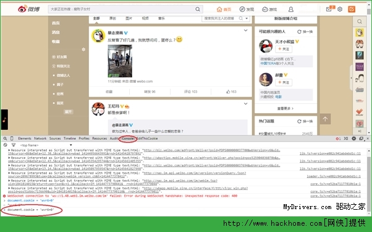Switch to DevTools Timeline tab
This screenshot has width=372, height=232.
pyautogui.click(x=69, y=139)
